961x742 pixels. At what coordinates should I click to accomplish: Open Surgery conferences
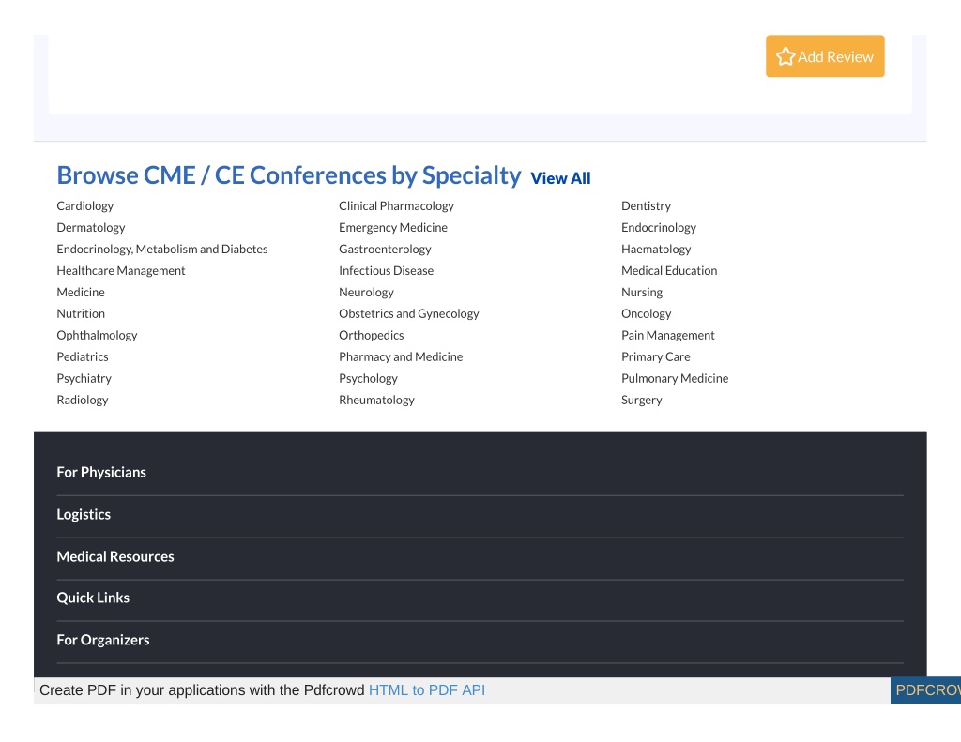coord(642,400)
